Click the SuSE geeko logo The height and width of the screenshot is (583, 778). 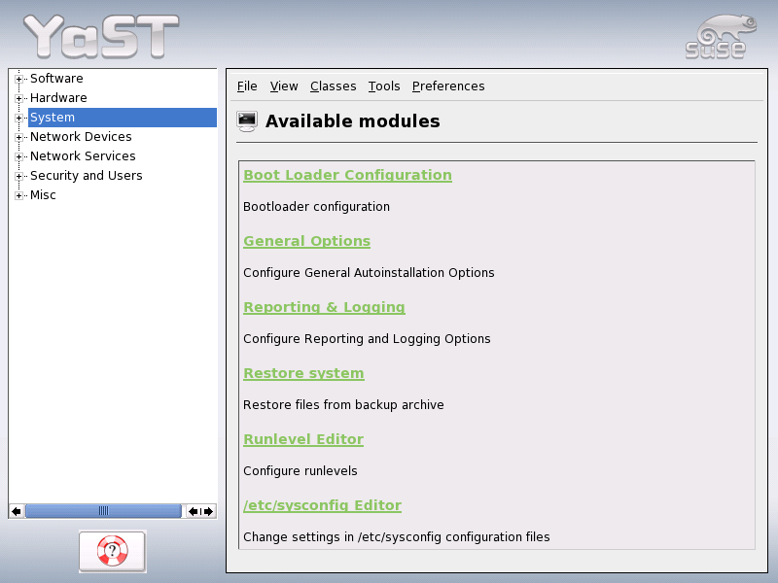[721, 34]
